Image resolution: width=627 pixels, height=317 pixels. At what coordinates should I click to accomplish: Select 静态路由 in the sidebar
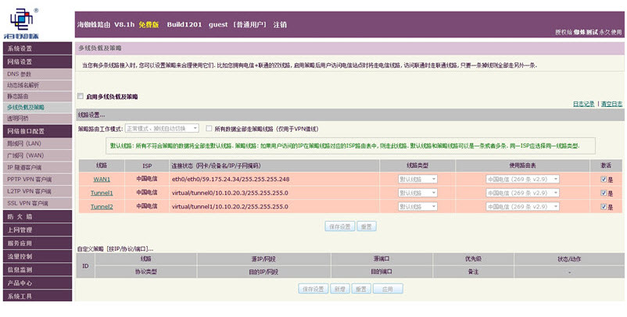click(x=23, y=95)
